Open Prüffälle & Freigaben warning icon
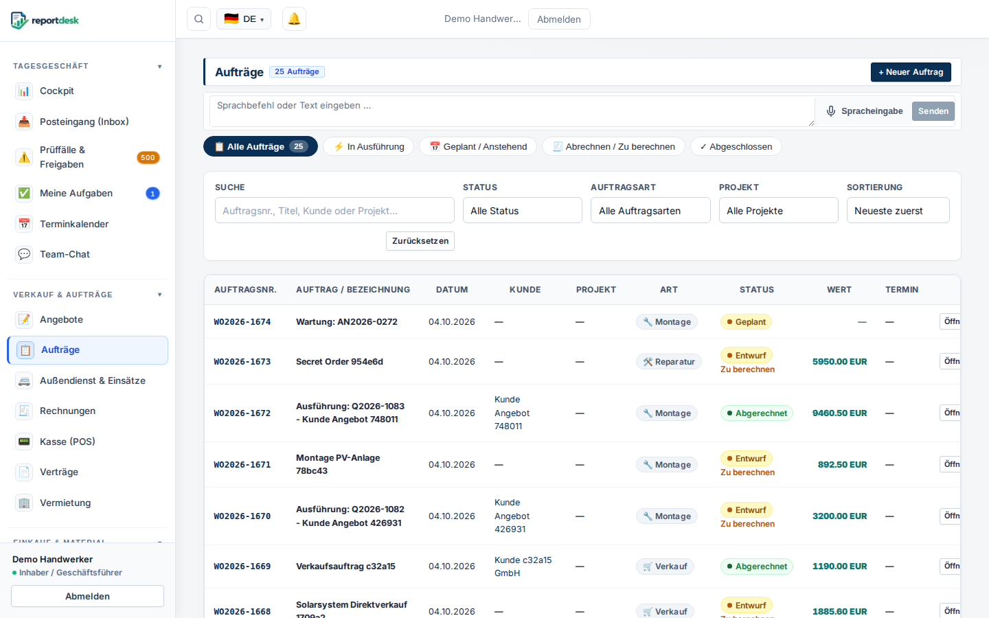Viewport: 989px width, 618px height. pyautogui.click(x=24, y=157)
